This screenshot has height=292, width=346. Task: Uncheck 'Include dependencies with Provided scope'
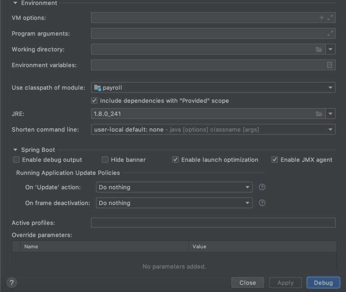(93, 100)
